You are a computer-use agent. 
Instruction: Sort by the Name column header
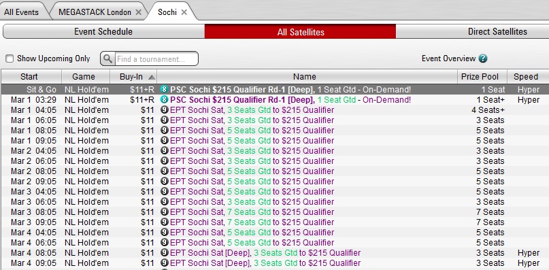pyautogui.click(x=307, y=77)
